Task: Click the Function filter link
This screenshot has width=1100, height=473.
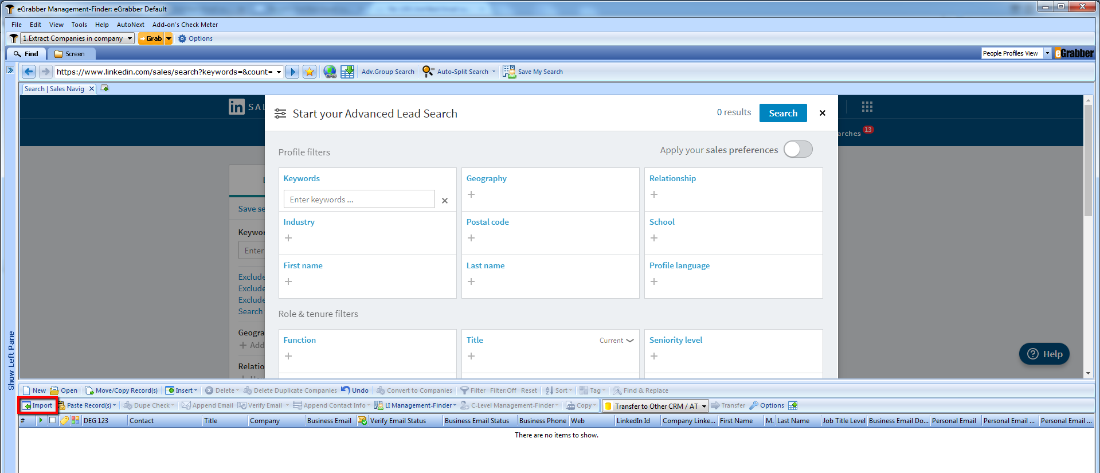Action: [299, 340]
